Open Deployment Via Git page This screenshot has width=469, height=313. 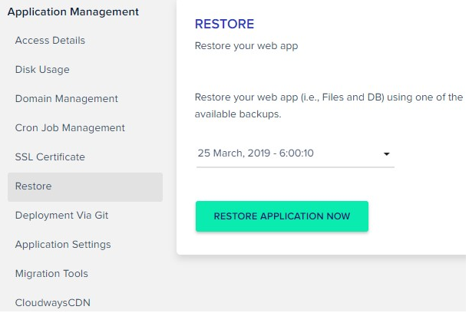(x=61, y=216)
